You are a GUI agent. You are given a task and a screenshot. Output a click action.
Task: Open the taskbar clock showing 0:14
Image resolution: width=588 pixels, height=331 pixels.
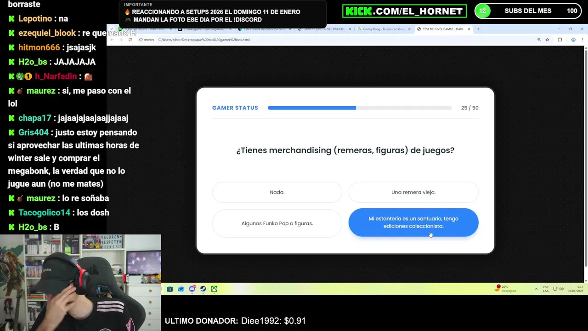coord(575,289)
